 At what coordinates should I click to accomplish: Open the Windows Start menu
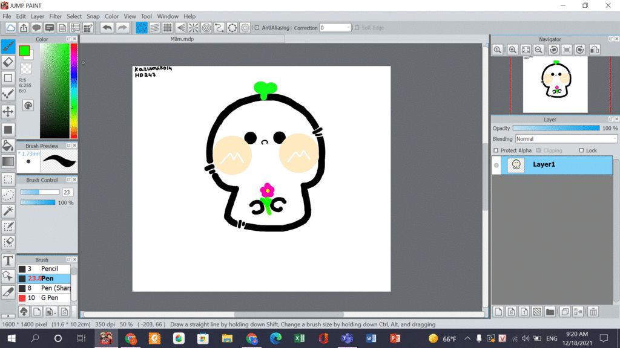[x=12, y=338]
